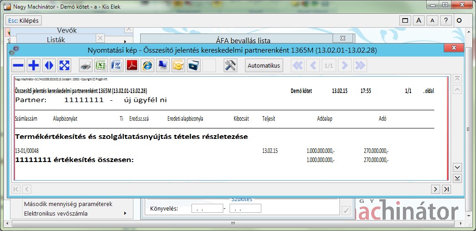
Task: Decrease font size with the small A button
Action: pyautogui.click(x=432, y=20)
